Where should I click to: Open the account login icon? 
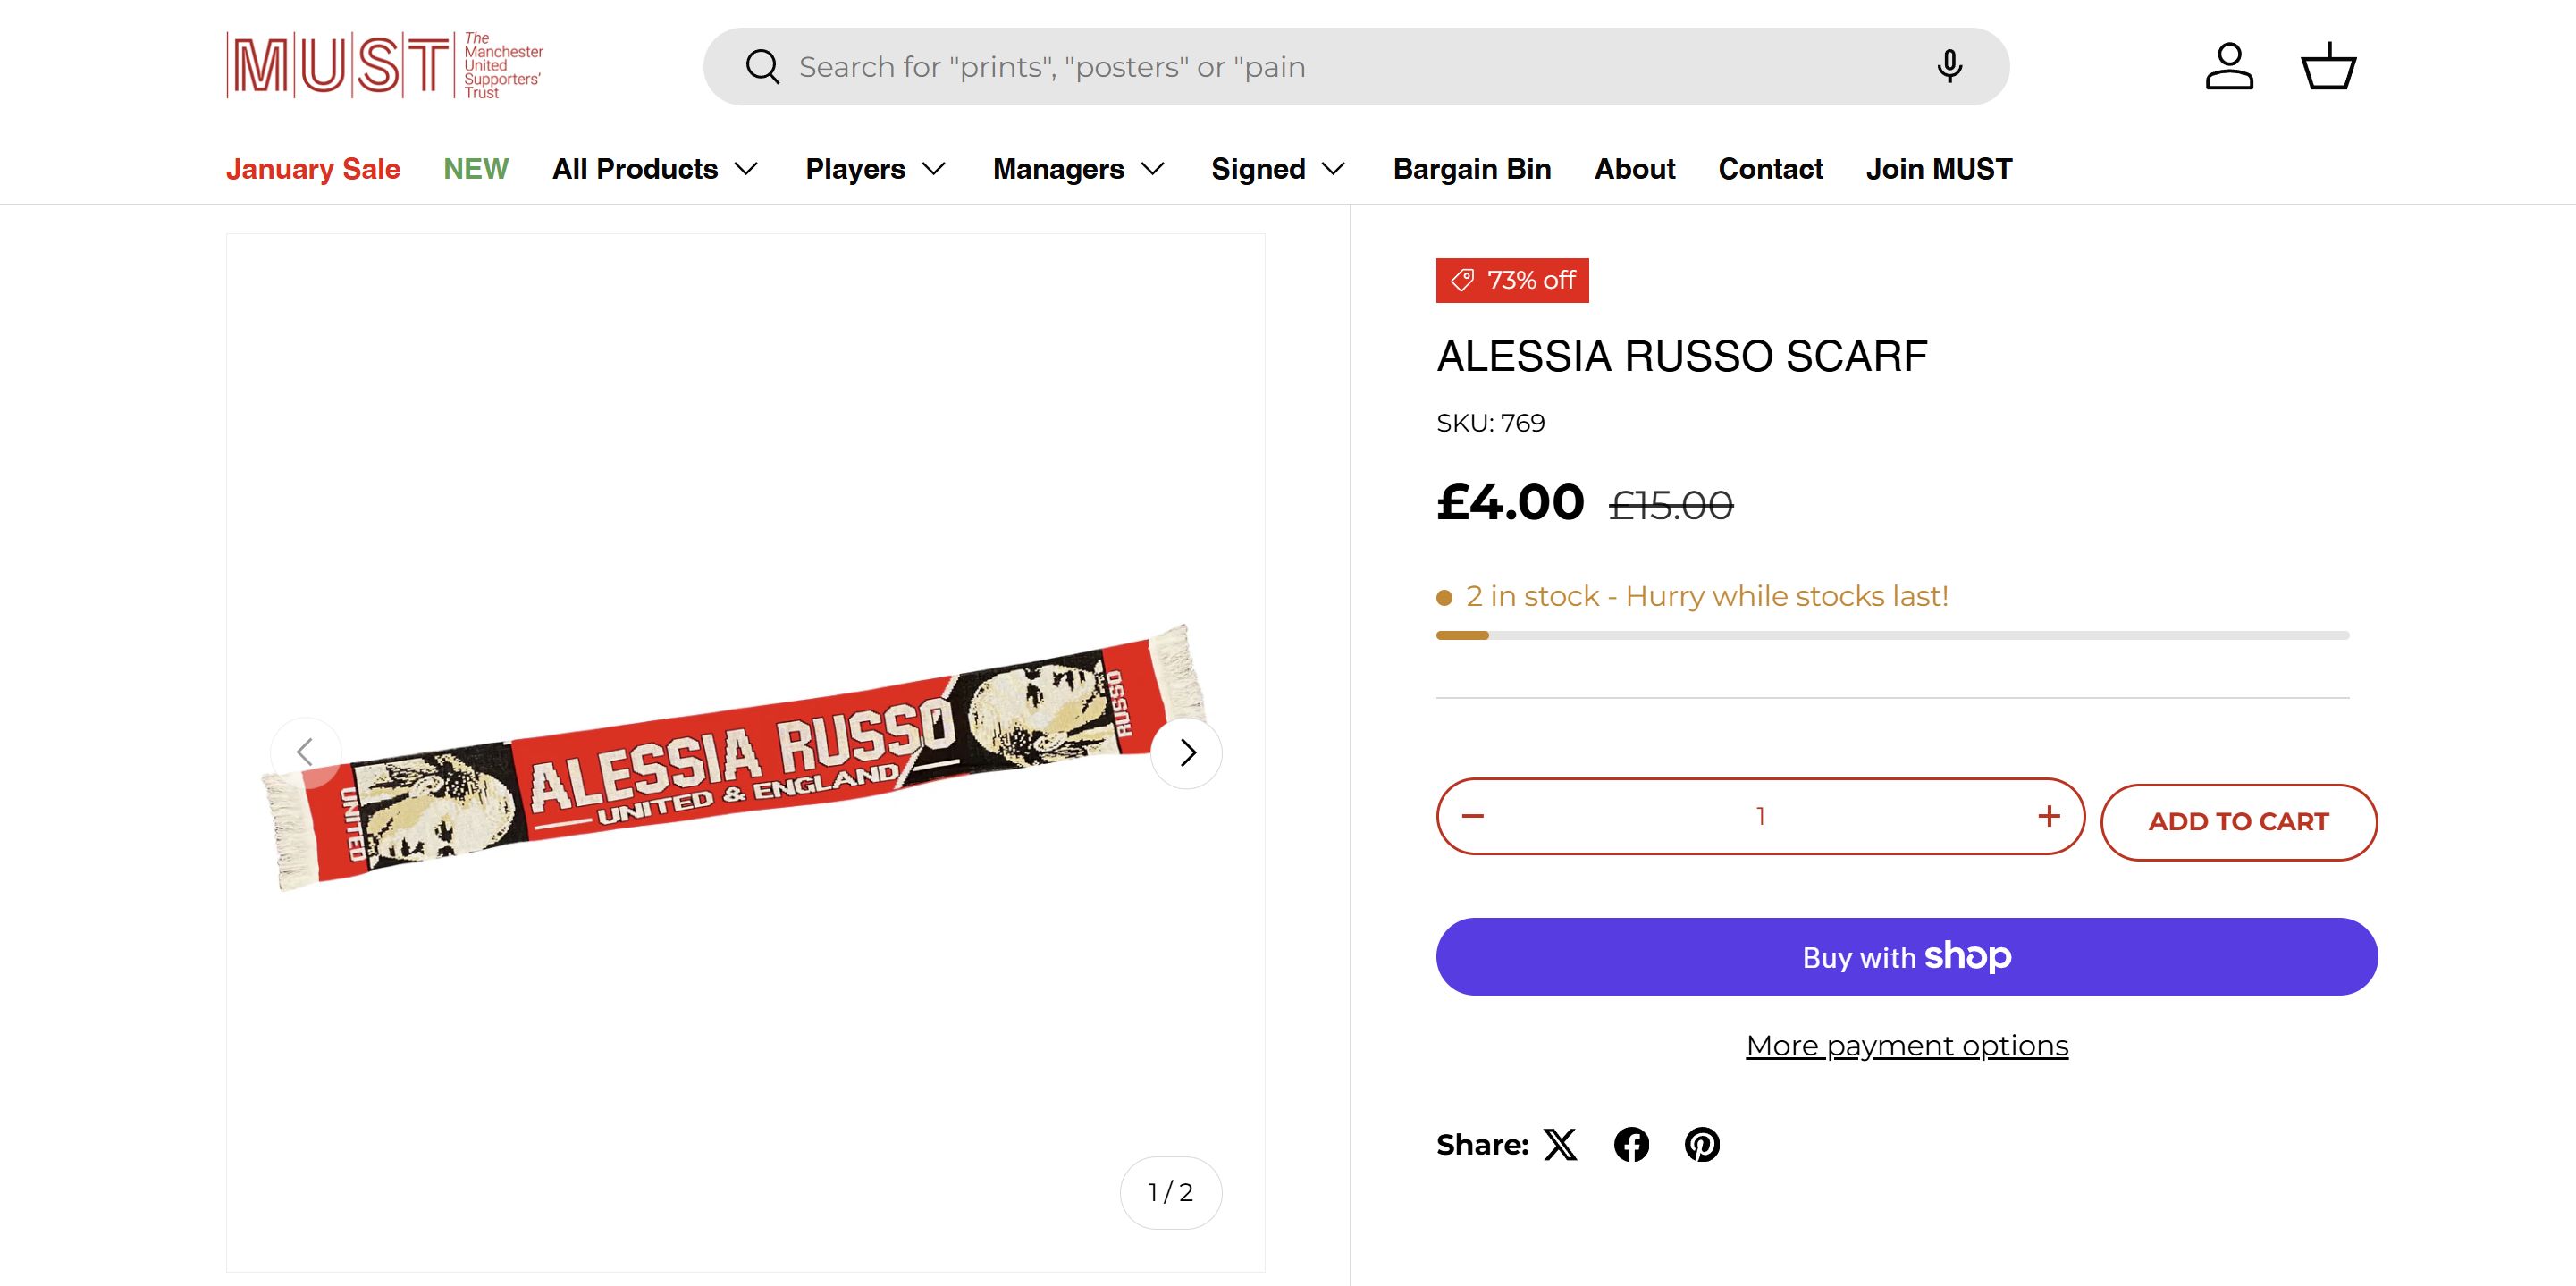(2229, 66)
